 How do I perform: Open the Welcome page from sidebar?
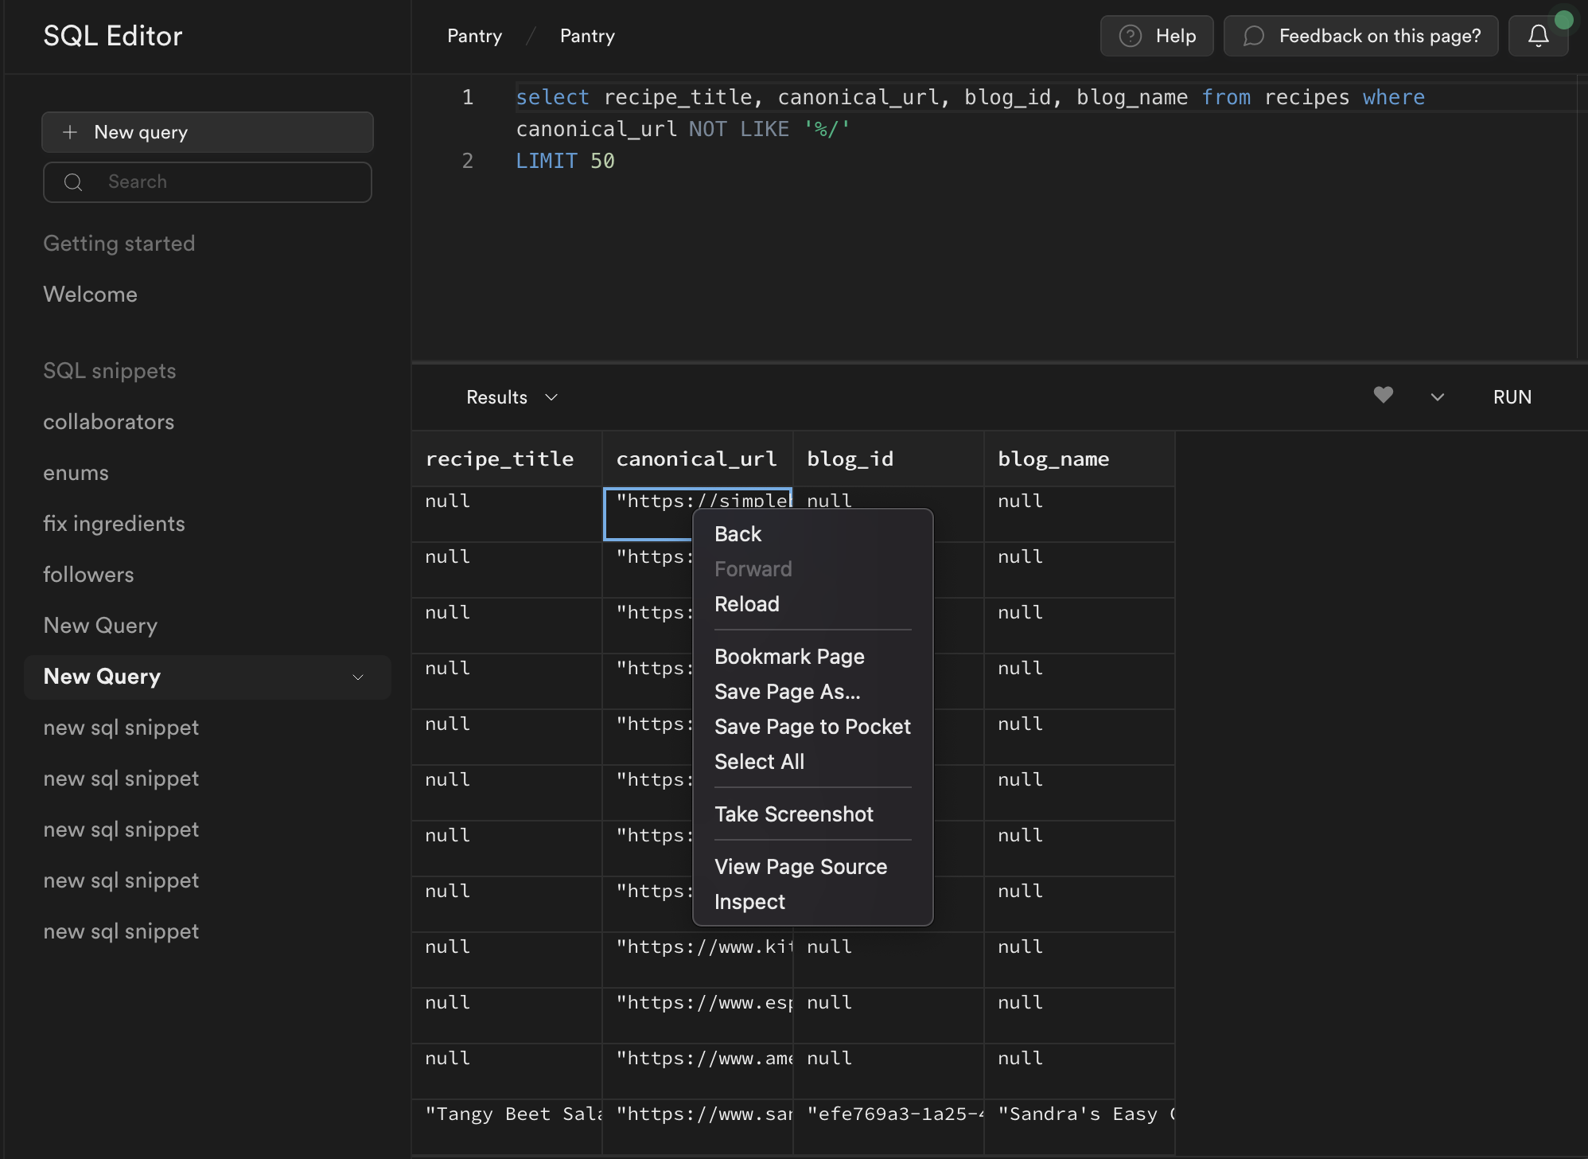[90, 294]
